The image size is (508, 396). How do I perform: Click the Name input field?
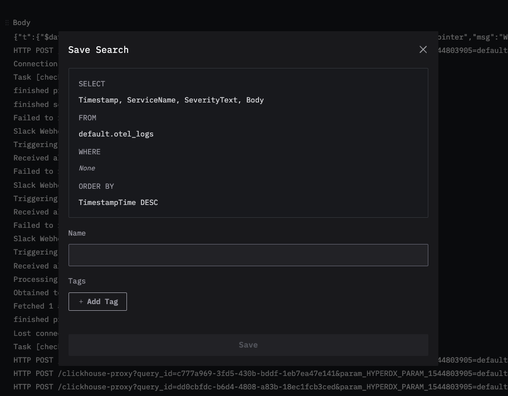coord(248,255)
